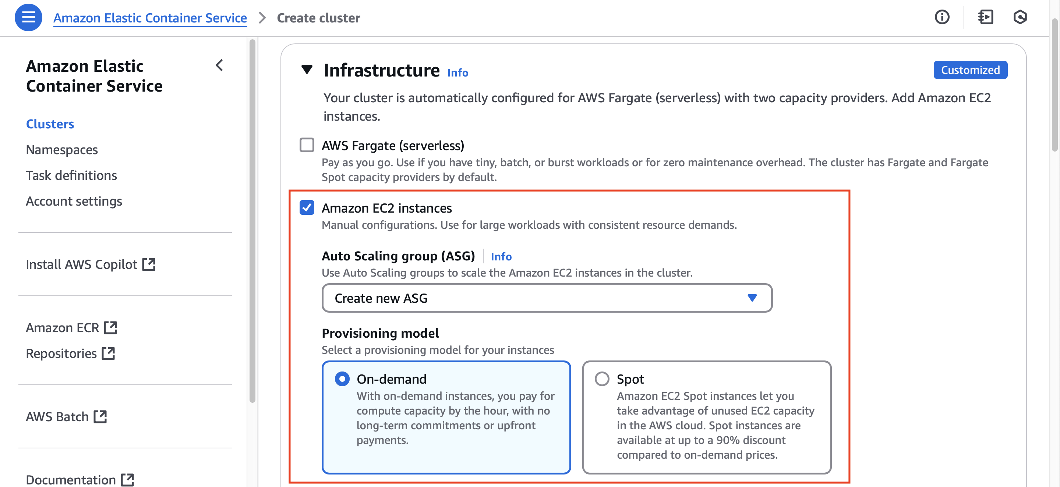The width and height of the screenshot is (1060, 487).
Task: Select the Spot provisioning radio button
Action: (x=602, y=379)
